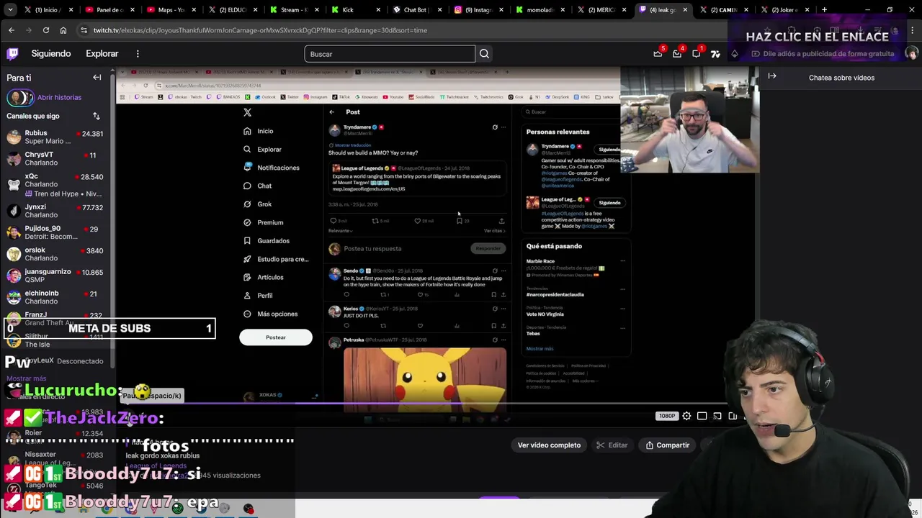Open the three-dot more menu beside Explorar
Image resolution: width=922 pixels, height=518 pixels.
(138, 54)
